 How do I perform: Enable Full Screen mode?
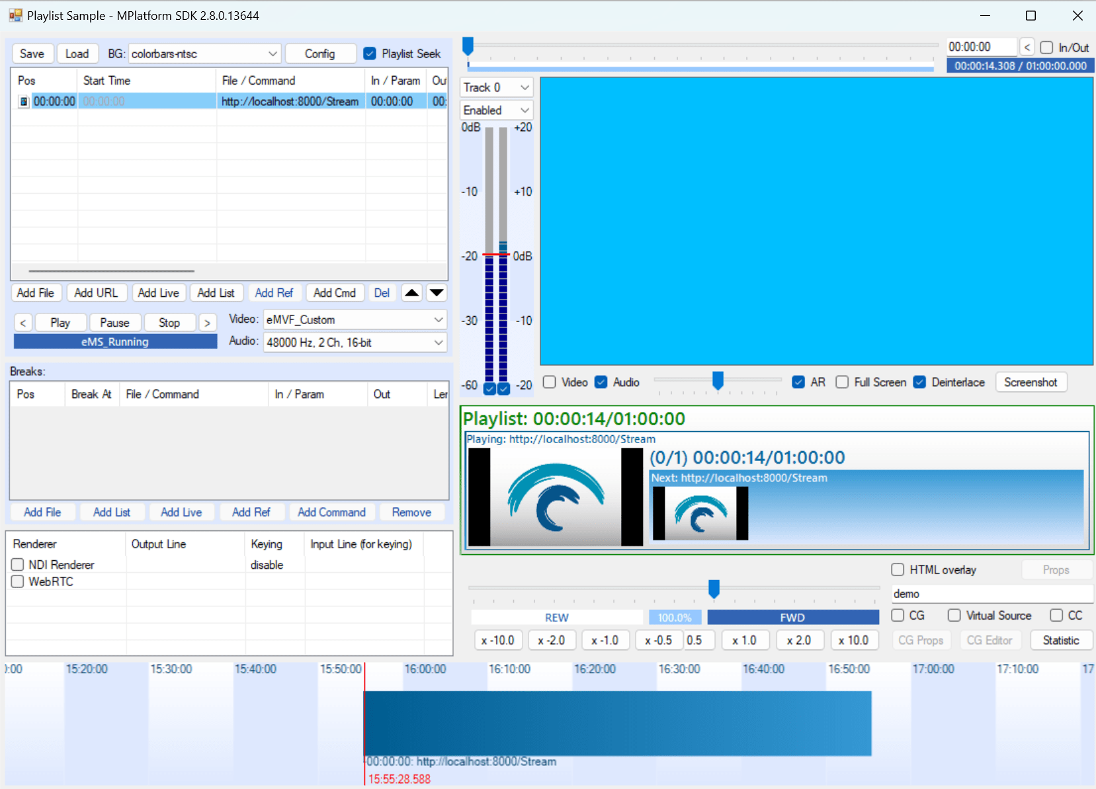(x=842, y=382)
